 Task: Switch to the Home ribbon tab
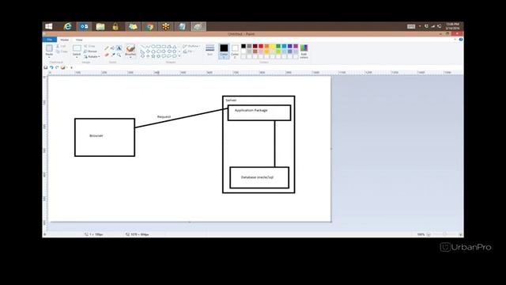[x=64, y=40]
